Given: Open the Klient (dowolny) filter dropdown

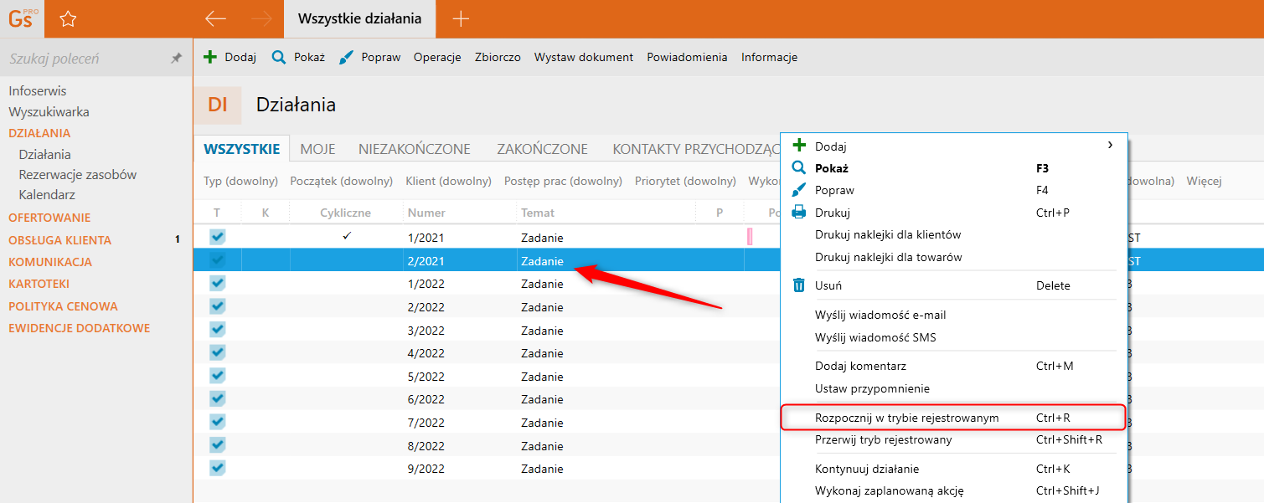Looking at the screenshot, I should click(448, 181).
